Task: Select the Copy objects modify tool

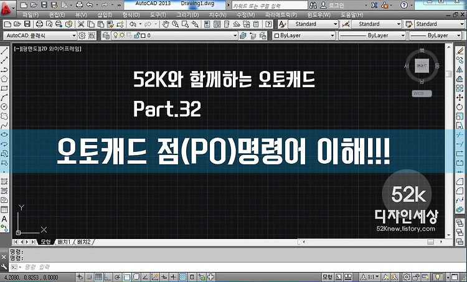Action: (x=460, y=60)
